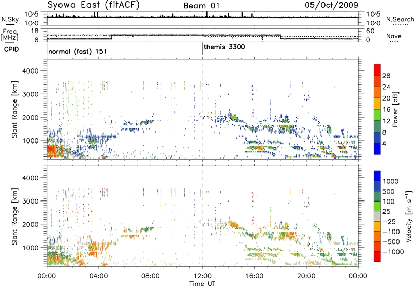Click the '28' power colorbar tick
The height and width of the screenshot is (287, 414).
click(x=386, y=76)
